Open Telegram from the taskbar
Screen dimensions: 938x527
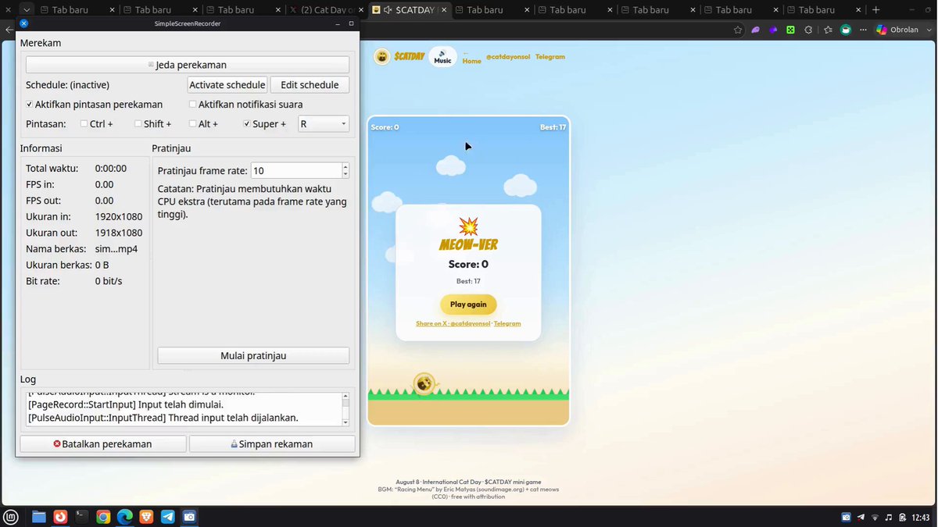(x=167, y=517)
